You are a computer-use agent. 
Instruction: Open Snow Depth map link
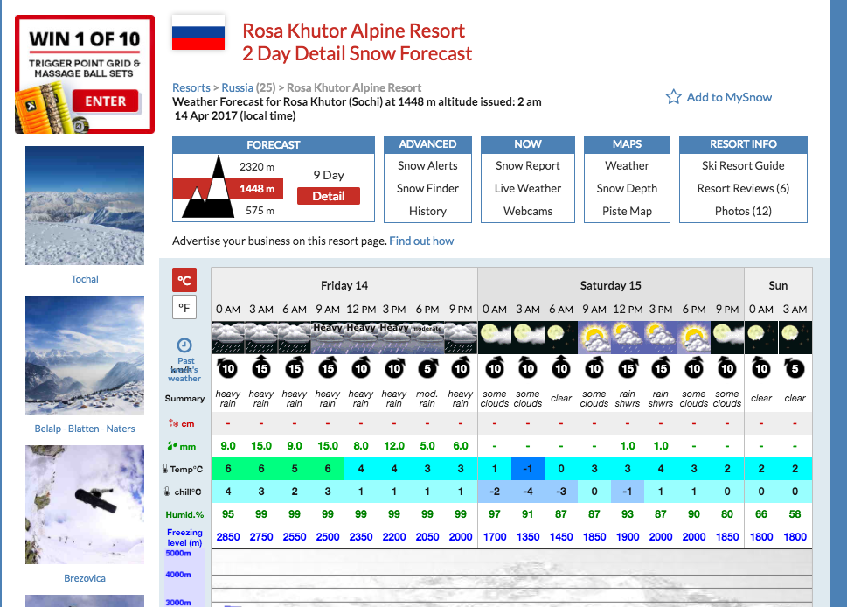[627, 189]
